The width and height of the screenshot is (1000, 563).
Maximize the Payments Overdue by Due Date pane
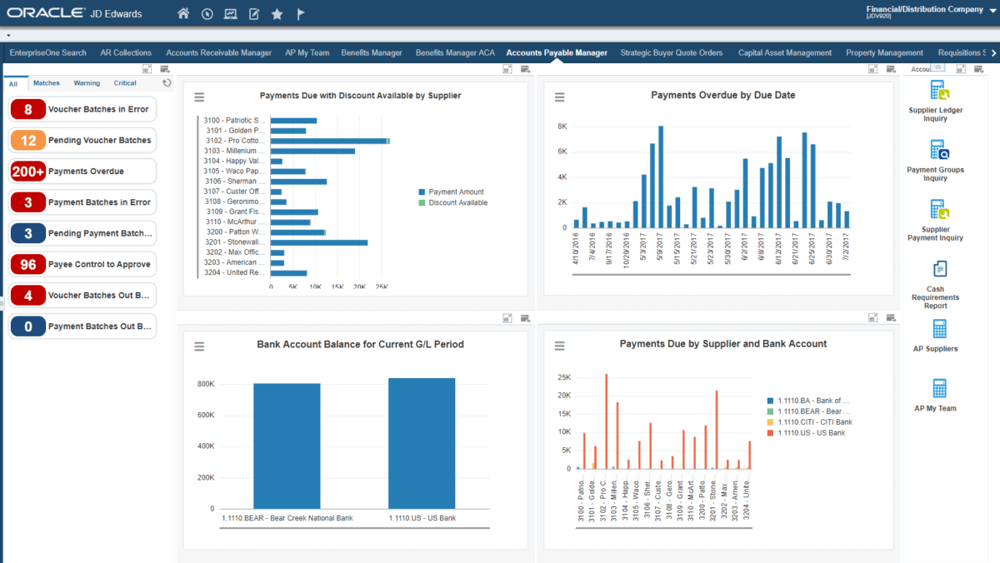tap(872, 69)
